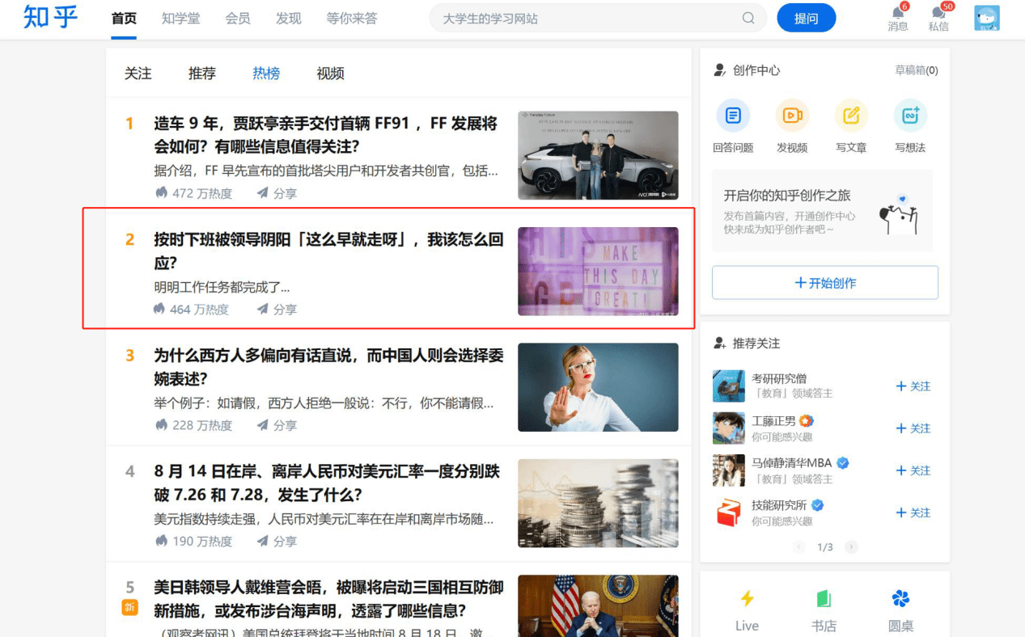Click the 知乎 logo
Image resolution: width=1025 pixels, height=637 pixels.
(x=50, y=16)
